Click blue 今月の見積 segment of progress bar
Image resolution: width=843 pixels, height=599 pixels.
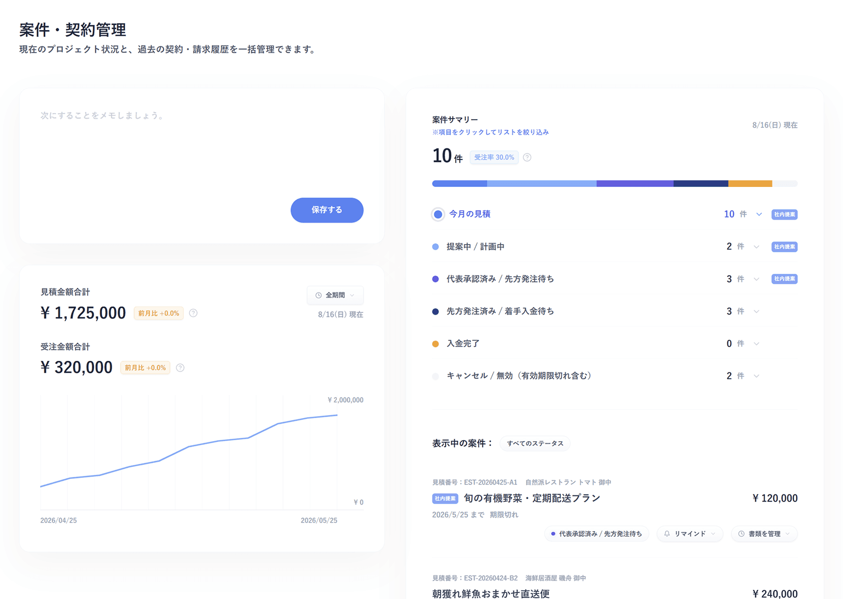coord(459,183)
